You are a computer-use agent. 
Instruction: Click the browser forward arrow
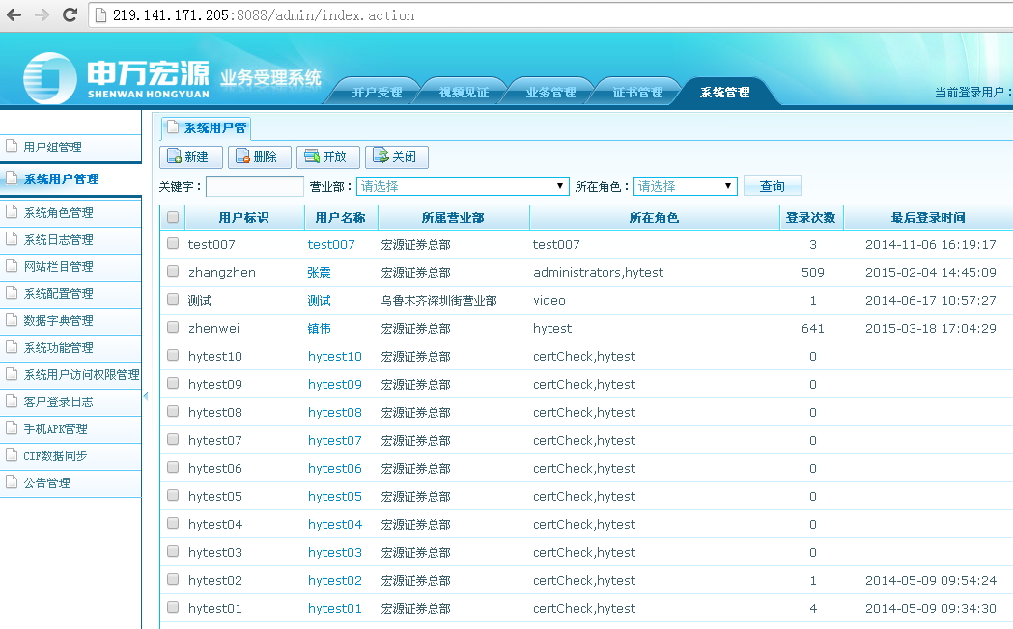[x=42, y=14]
